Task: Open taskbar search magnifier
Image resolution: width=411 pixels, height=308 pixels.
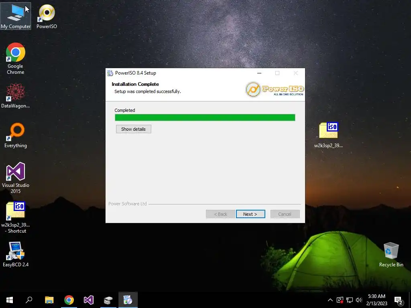Action: 29,300
